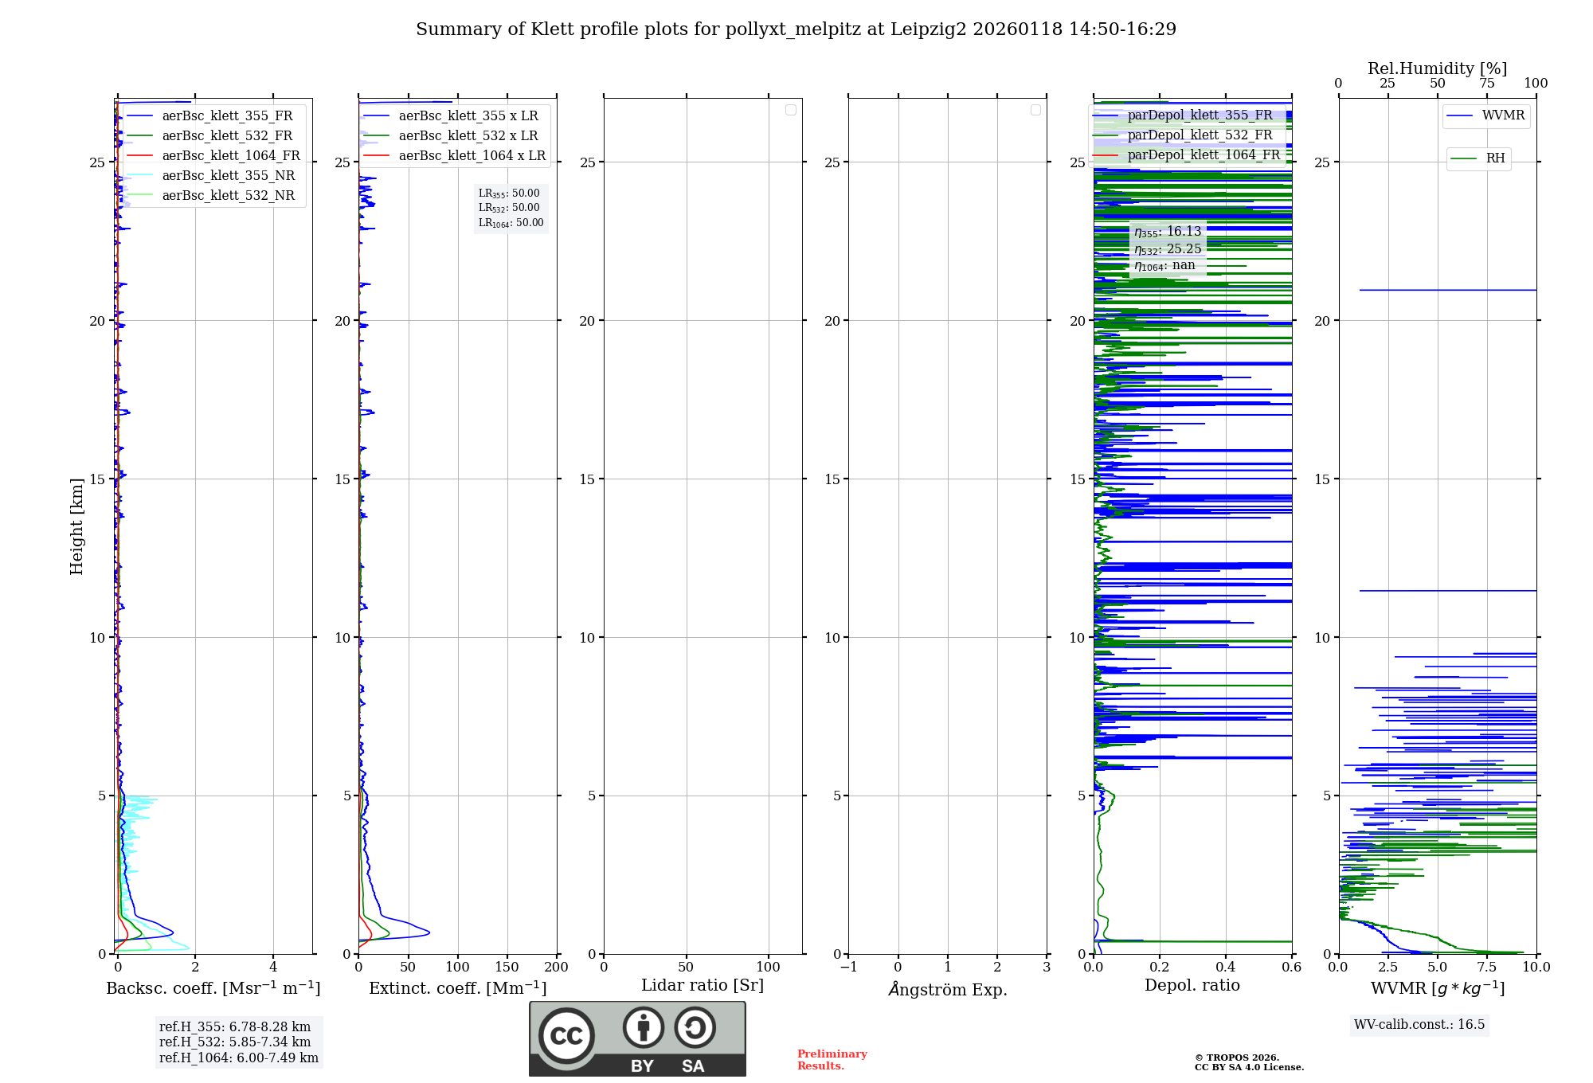Click the ShareAlike SA circular arrow icon
The height and width of the screenshot is (1083, 1593).
point(695,1027)
